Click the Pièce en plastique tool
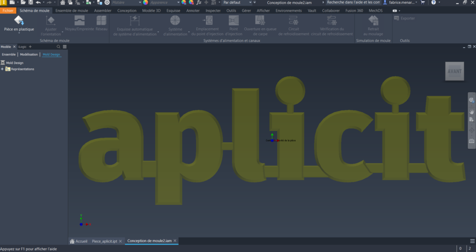The width and height of the screenshot is (476, 252). coord(19,24)
